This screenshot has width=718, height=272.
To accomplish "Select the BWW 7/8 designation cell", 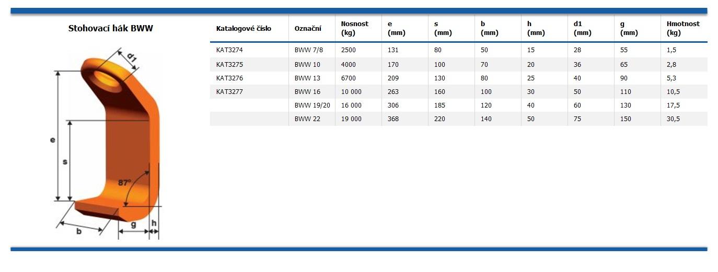I will coord(307,50).
